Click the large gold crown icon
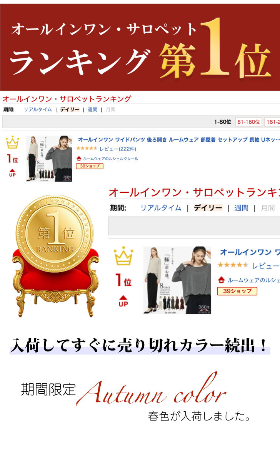 [123, 256]
